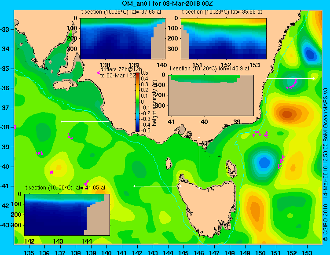Click the 149 longitude label on the bottom axis
The height and width of the screenshot is (255, 330).
pyautogui.click(x=246, y=252)
